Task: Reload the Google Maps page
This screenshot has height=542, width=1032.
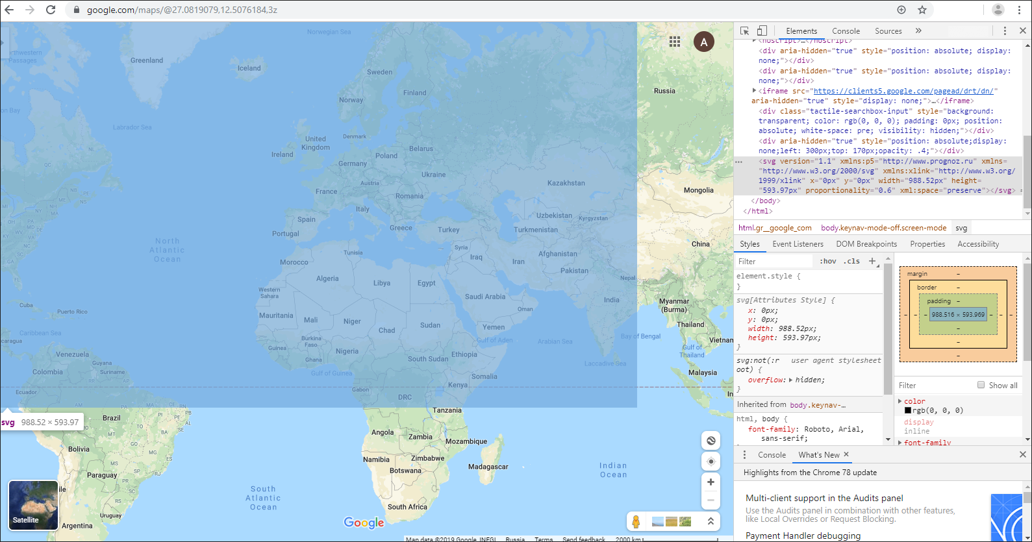Action: tap(51, 10)
